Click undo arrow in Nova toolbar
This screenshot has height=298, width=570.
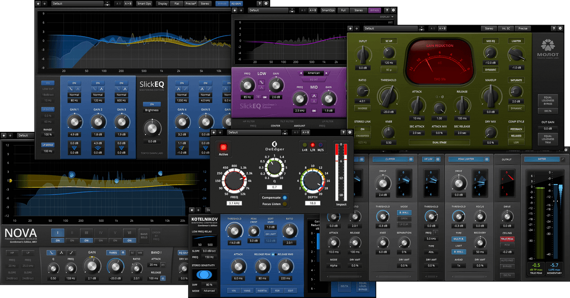coord(4,136)
